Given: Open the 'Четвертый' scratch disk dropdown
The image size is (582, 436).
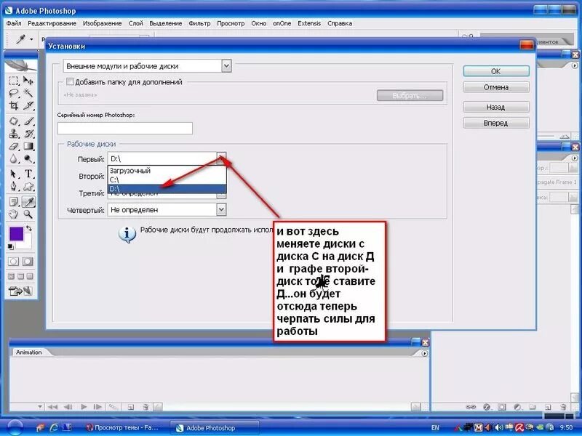Looking at the screenshot, I should pyautogui.click(x=167, y=210).
